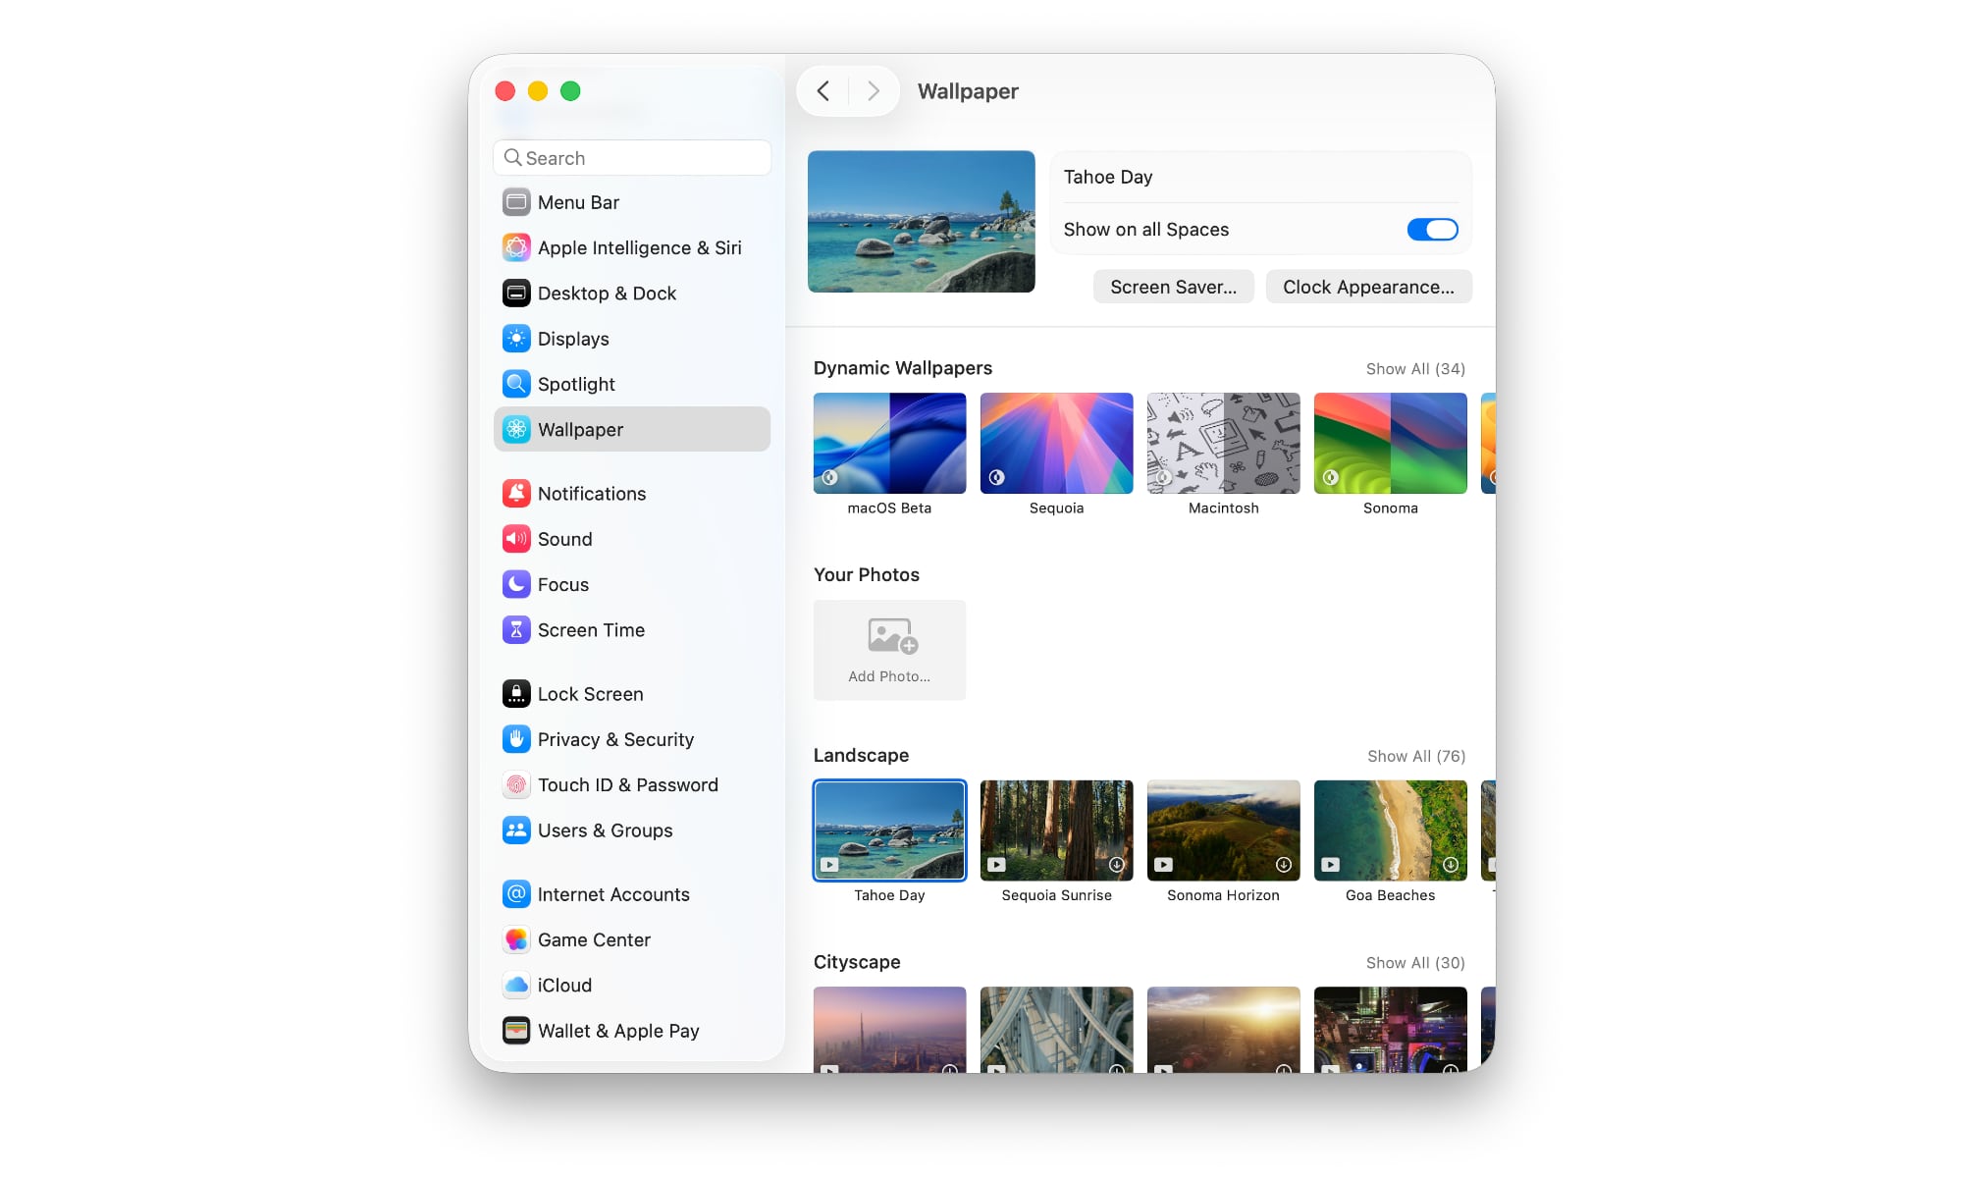Click the current wallpaper preview image

point(921,221)
